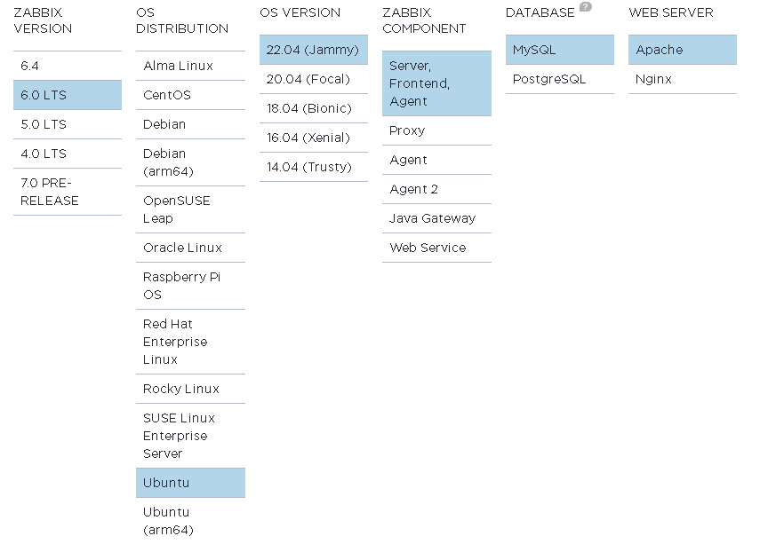Select Debian (arm64) distribution
768x544 pixels.
190,162
